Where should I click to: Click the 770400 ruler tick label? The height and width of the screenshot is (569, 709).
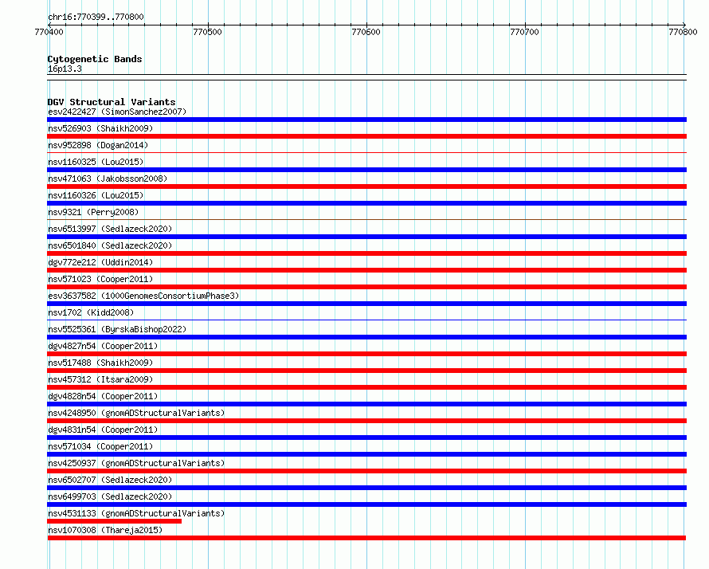tap(49, 32)
